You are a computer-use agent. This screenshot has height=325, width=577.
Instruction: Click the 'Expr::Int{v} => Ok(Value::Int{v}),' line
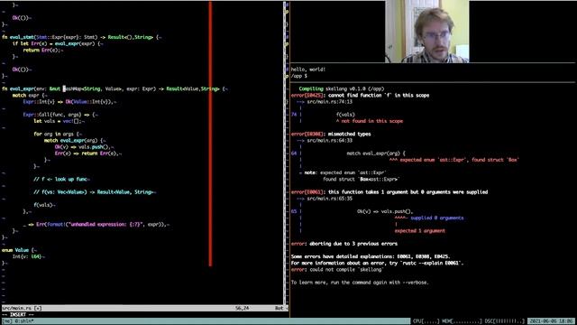click(69, 102)
